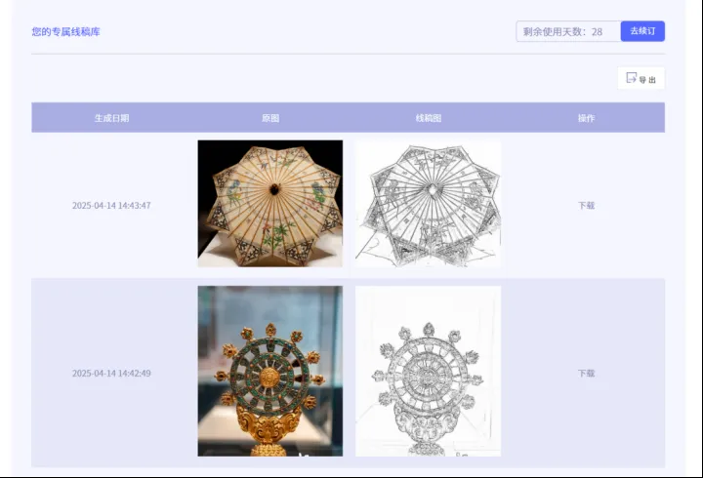The image size is (703, 478).
Task: Open the golden dharma wheel original photo
Action: click(270, 371)
